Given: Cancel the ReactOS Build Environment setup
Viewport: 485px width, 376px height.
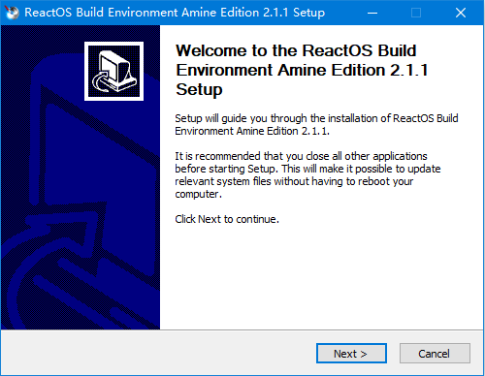Looking at the screenshot, I should 435,354.
